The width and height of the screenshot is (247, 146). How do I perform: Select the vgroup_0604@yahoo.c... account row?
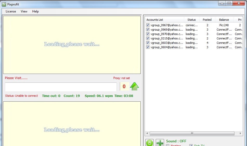click(x=194, y=47)
